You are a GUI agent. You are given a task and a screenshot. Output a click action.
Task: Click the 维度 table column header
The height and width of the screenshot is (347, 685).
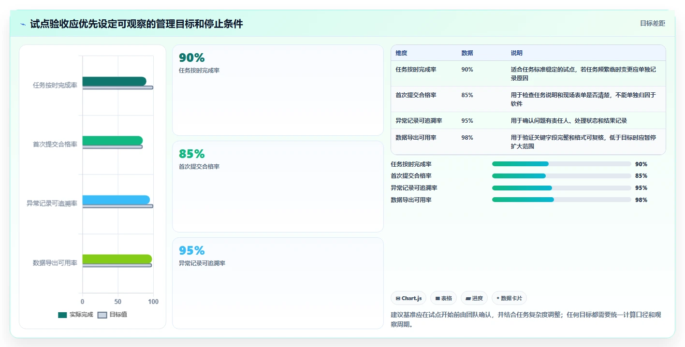click(401, 53)
